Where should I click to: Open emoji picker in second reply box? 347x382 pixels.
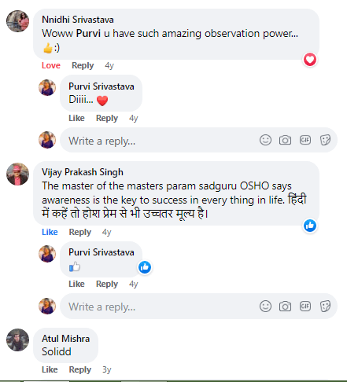coord(265,306)
